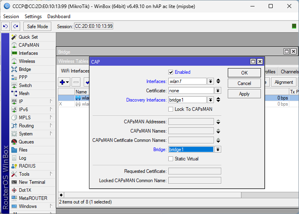Expand the Windows submenu
299x214 pixels.
(51, 206)
